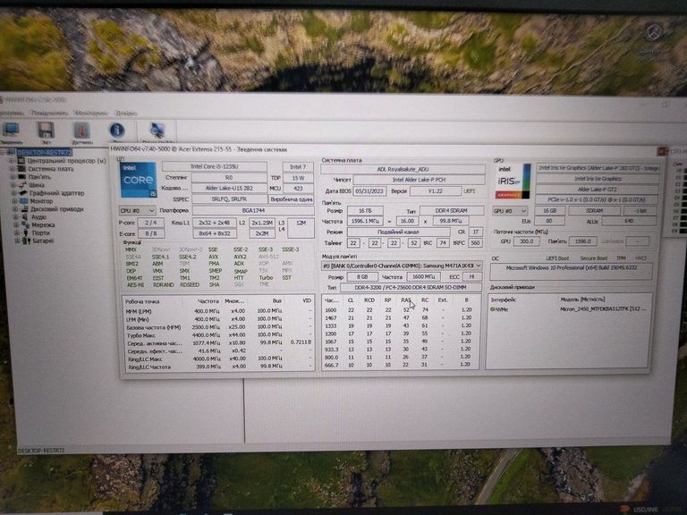
Task: Click the TPM indicator label
Action: click(621, 258)
